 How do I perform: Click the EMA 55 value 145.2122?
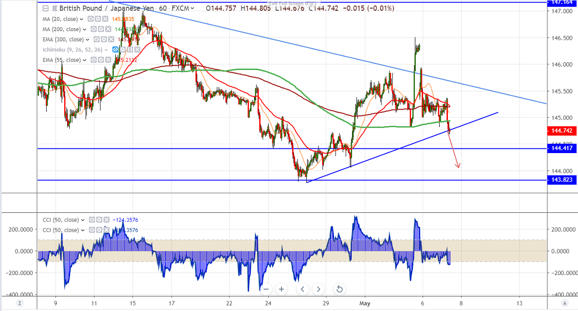(x=126, y=60)
